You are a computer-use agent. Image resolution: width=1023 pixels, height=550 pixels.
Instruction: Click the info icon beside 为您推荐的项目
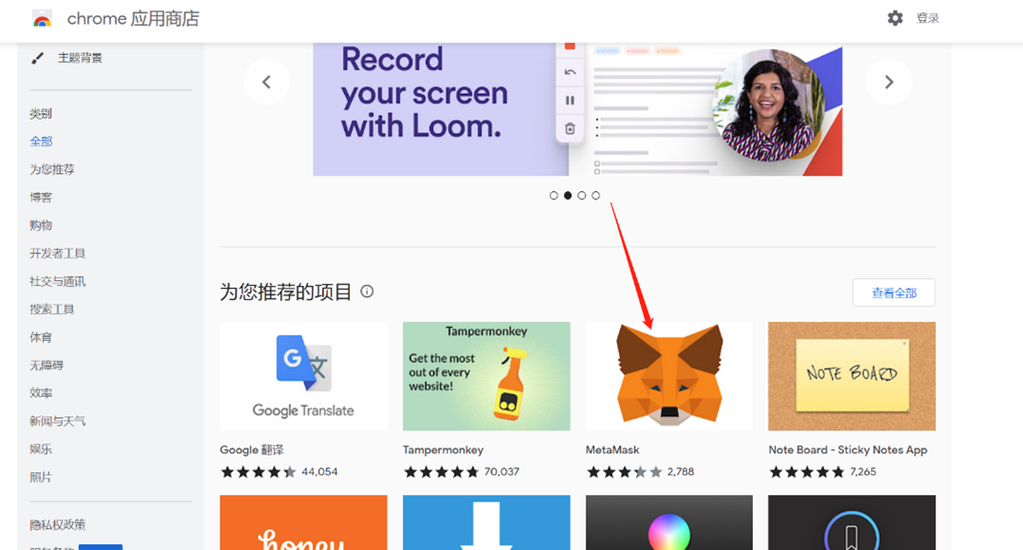pyautogui.click(x=367, y=292)
